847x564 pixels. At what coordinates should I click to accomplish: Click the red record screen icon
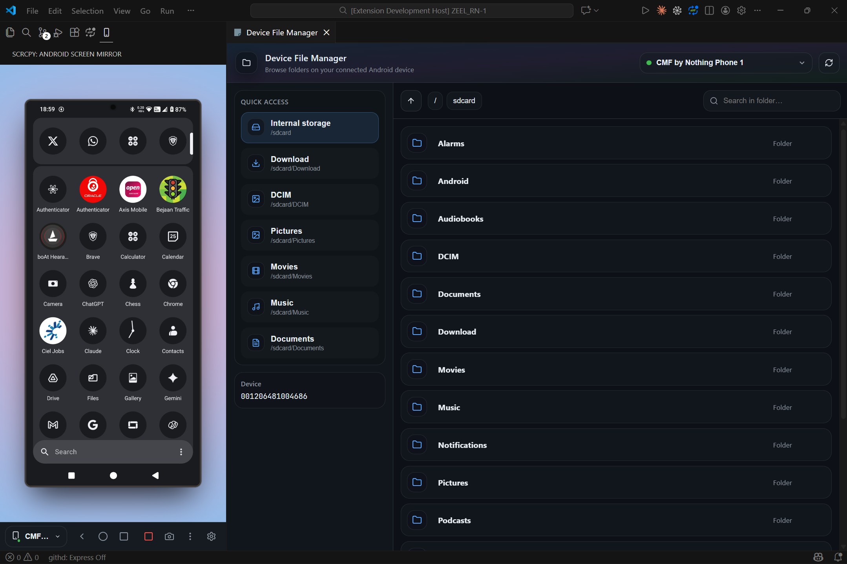(x=148, y=536)
